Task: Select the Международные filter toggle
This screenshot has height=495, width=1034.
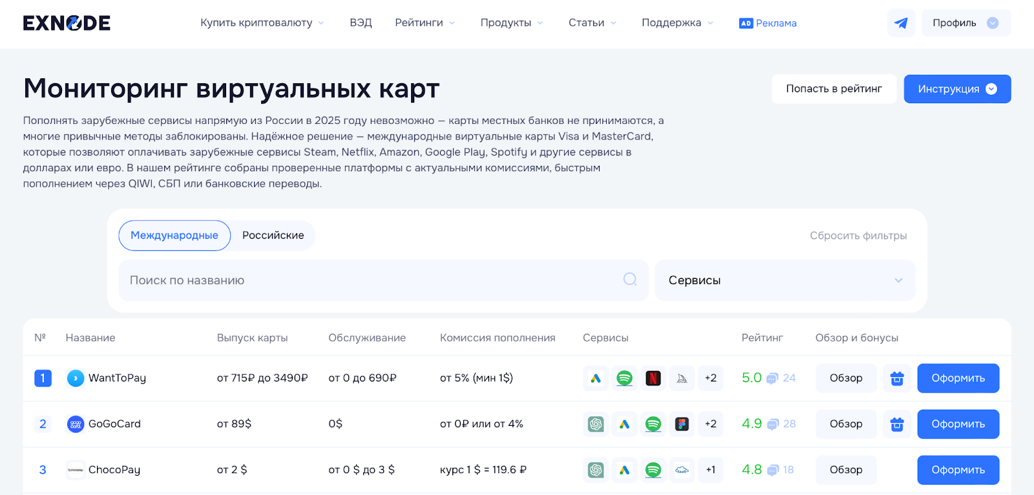Action: coord(174,236)
